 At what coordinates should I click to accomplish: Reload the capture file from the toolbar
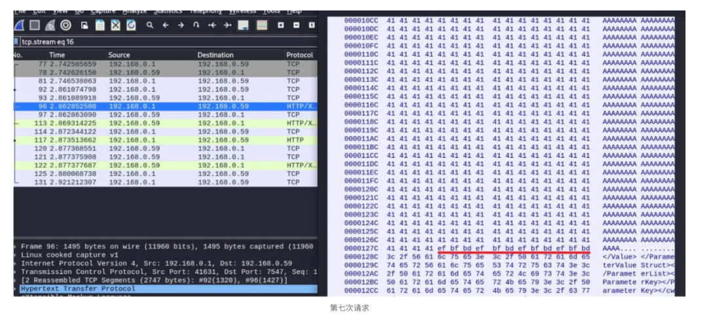click(x=131, y=26)
